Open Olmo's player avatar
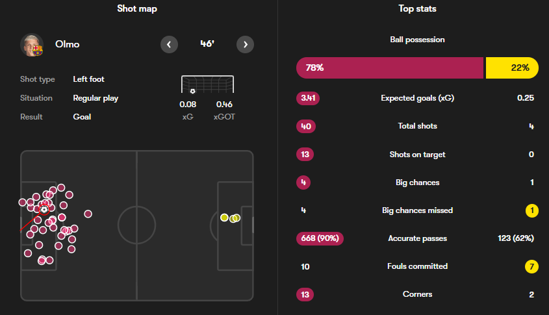Image resolution: width=549 pixels, height=315 pixels. tap(32, 45)
